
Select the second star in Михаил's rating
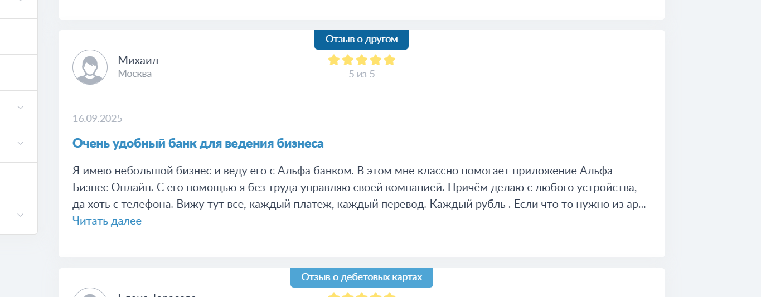348,60
